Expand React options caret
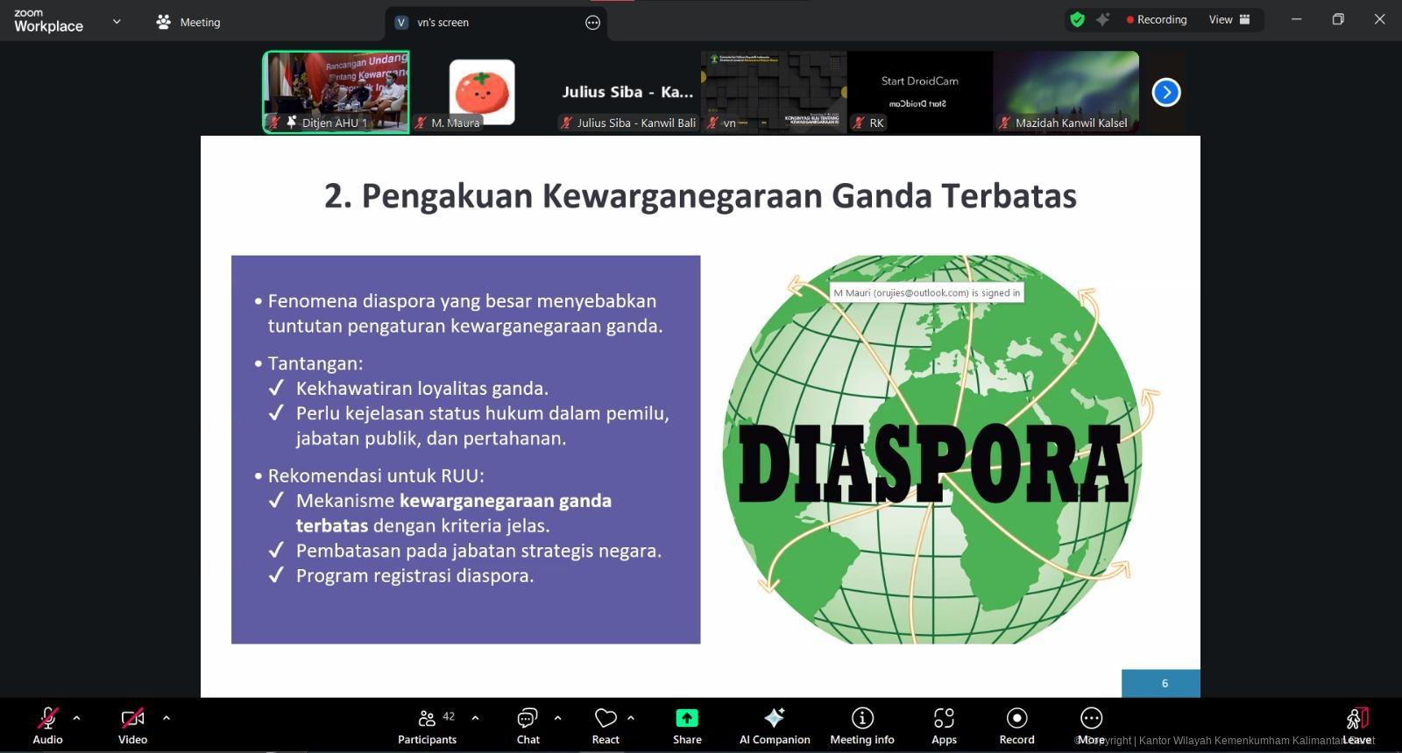The width and height of the screenshot is (1402, 753). 631,718
